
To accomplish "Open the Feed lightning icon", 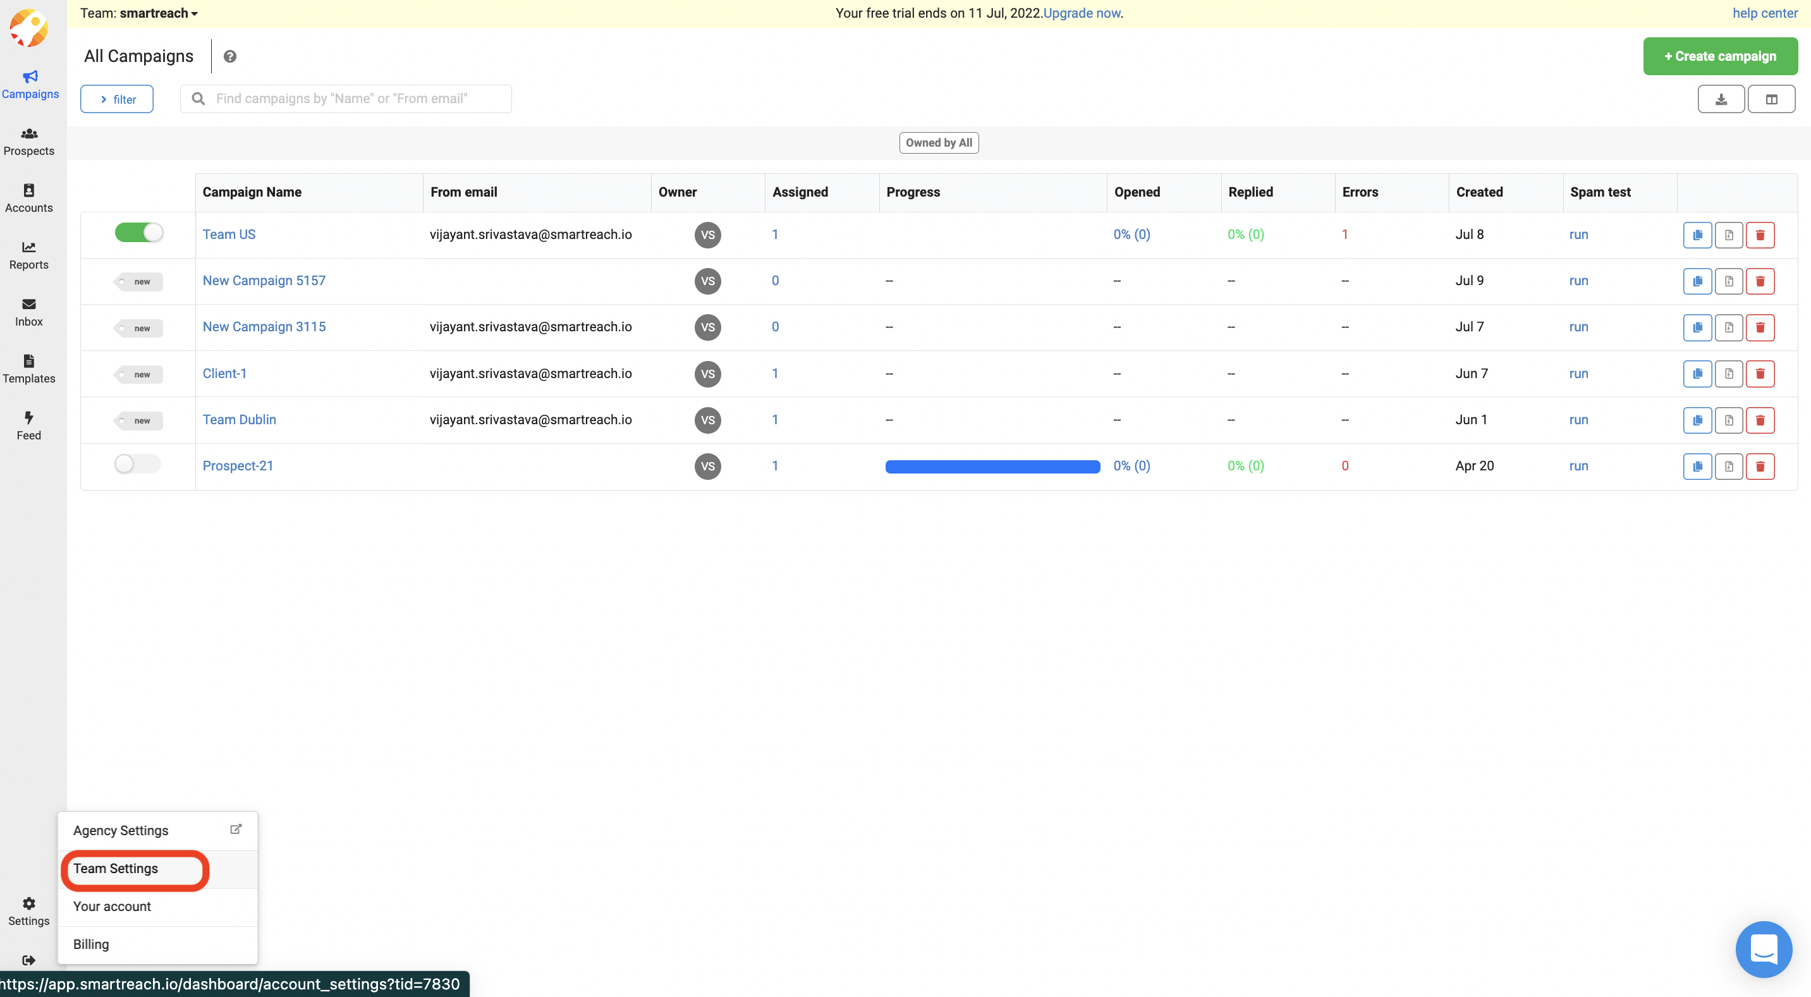I will [29, 419].
